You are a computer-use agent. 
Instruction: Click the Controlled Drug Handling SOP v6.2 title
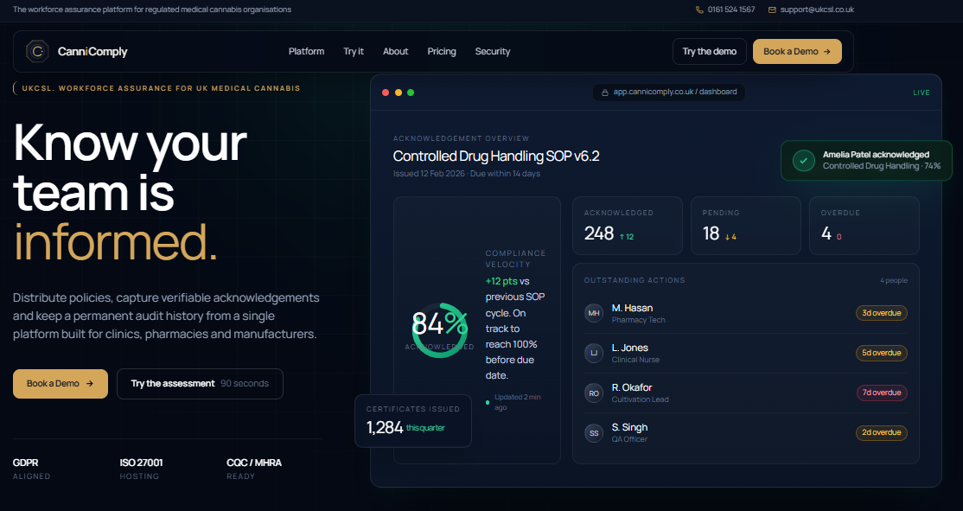tap(496, 156)
